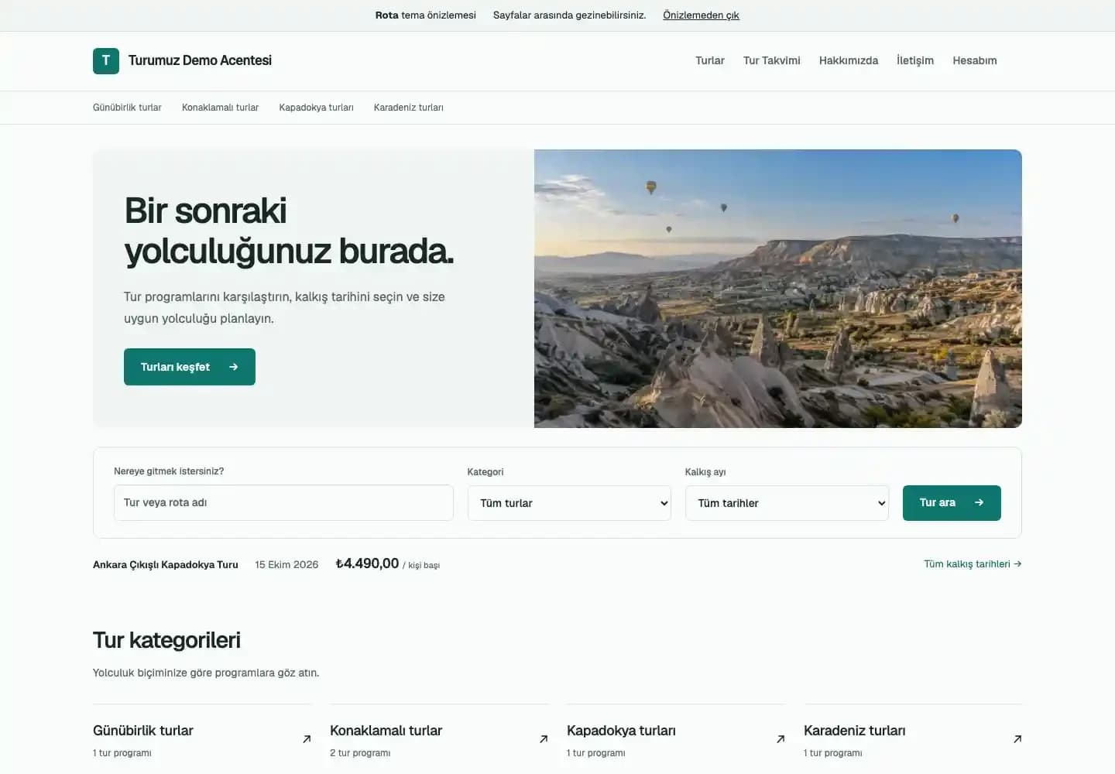The height and width of the screenshot is (774, 1115).
Task: Open Karadeniz turları category card title
Action: (854, 731)
